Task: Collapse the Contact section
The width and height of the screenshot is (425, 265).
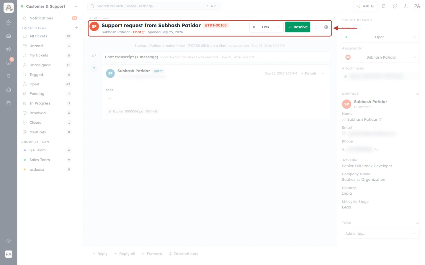Action: coord(418,94)
